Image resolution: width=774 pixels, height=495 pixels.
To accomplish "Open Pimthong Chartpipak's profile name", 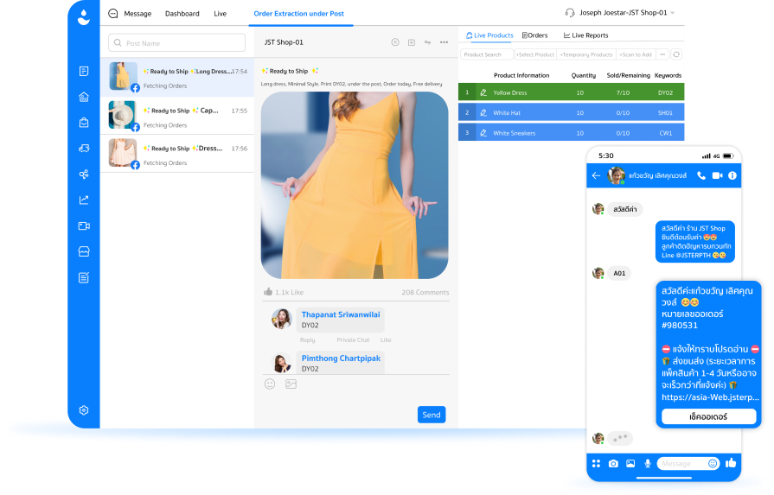I will (x=341, y=359).
